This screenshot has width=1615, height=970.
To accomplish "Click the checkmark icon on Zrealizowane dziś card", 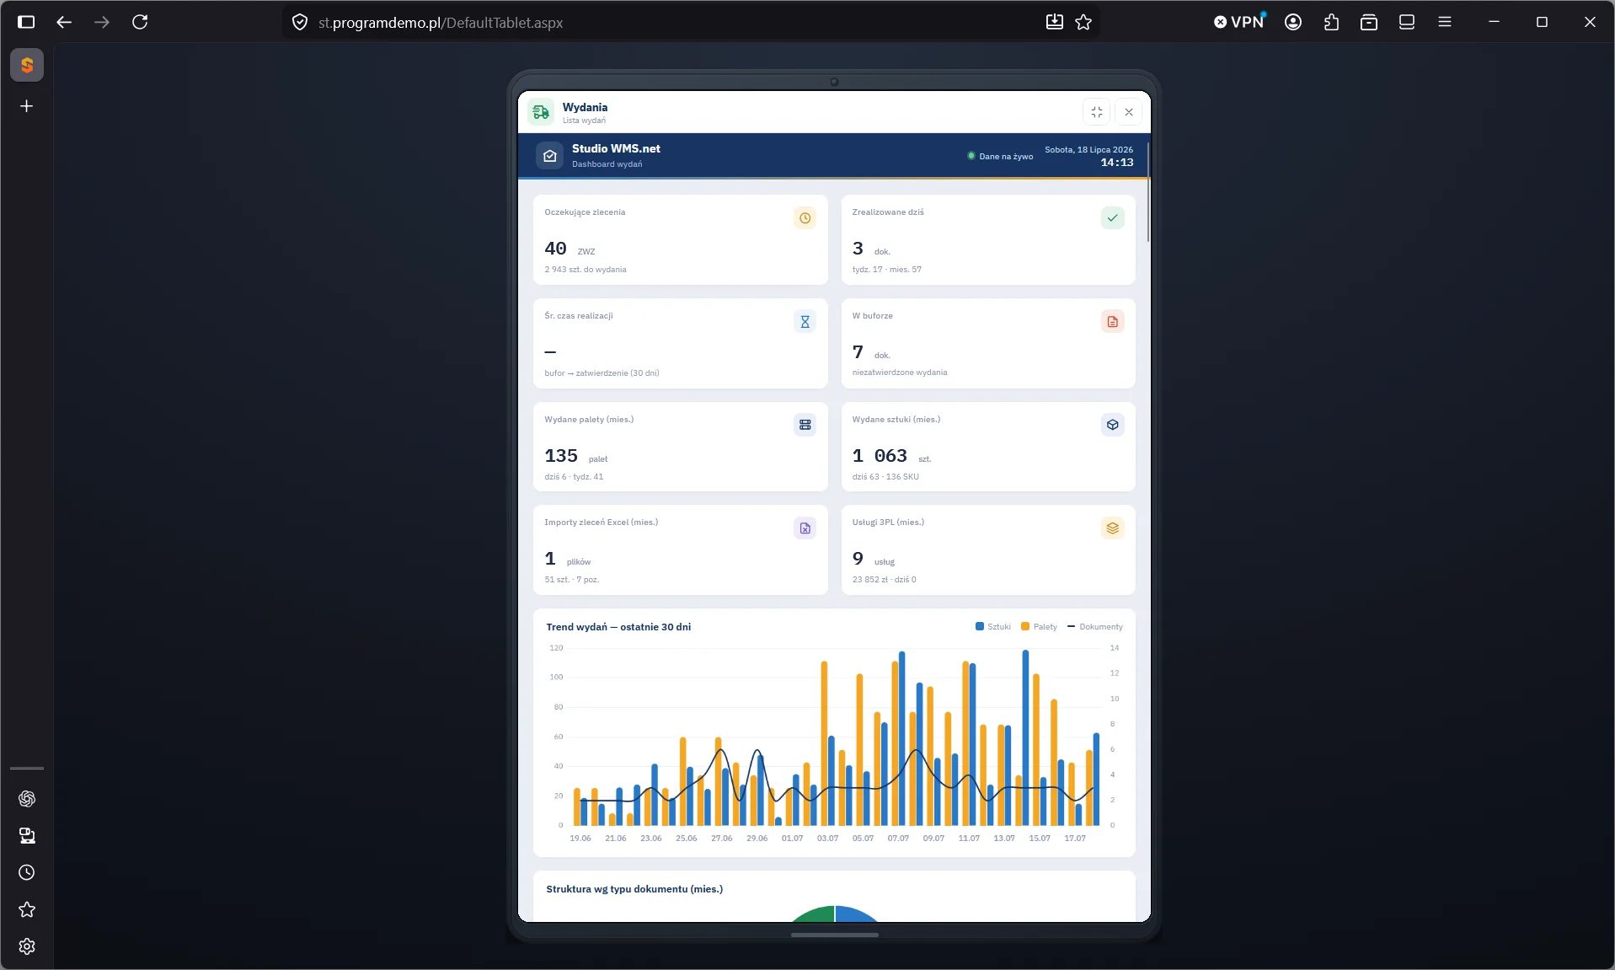I will pos(1112,218).
